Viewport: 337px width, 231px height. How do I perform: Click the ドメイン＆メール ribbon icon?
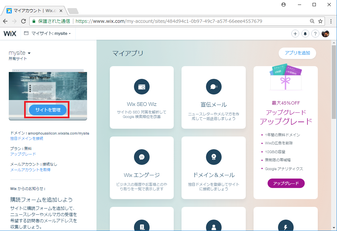pyautogui.click(x=213, y=157)
